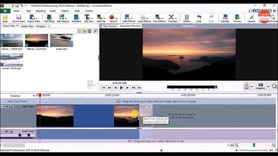This screenshot has height=156, width=278.
Task: Open the Add Objects dropdown arrow
Action: coord(66,18)
